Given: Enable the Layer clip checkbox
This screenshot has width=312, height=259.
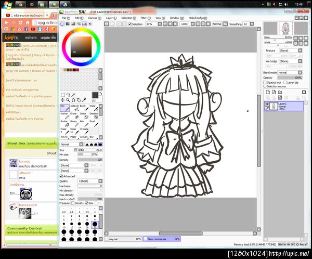Looking at the screenshot, I should [285, 82].
